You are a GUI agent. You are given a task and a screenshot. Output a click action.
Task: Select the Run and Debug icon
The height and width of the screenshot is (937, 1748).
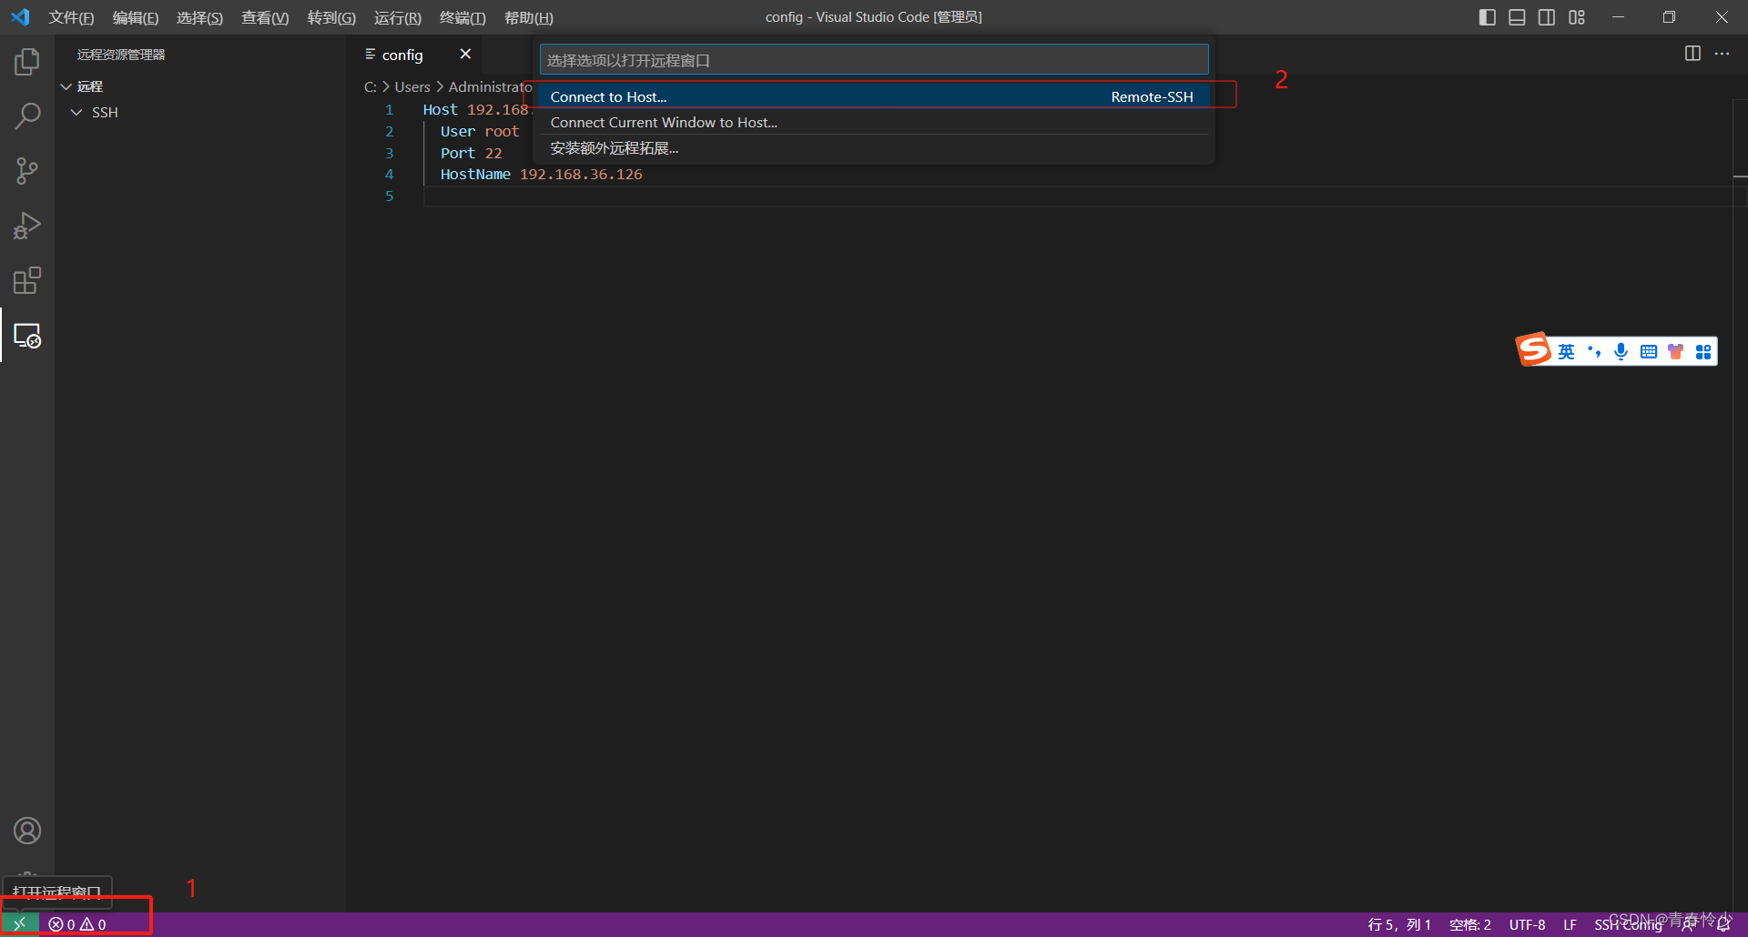click(x=26, y=225)
